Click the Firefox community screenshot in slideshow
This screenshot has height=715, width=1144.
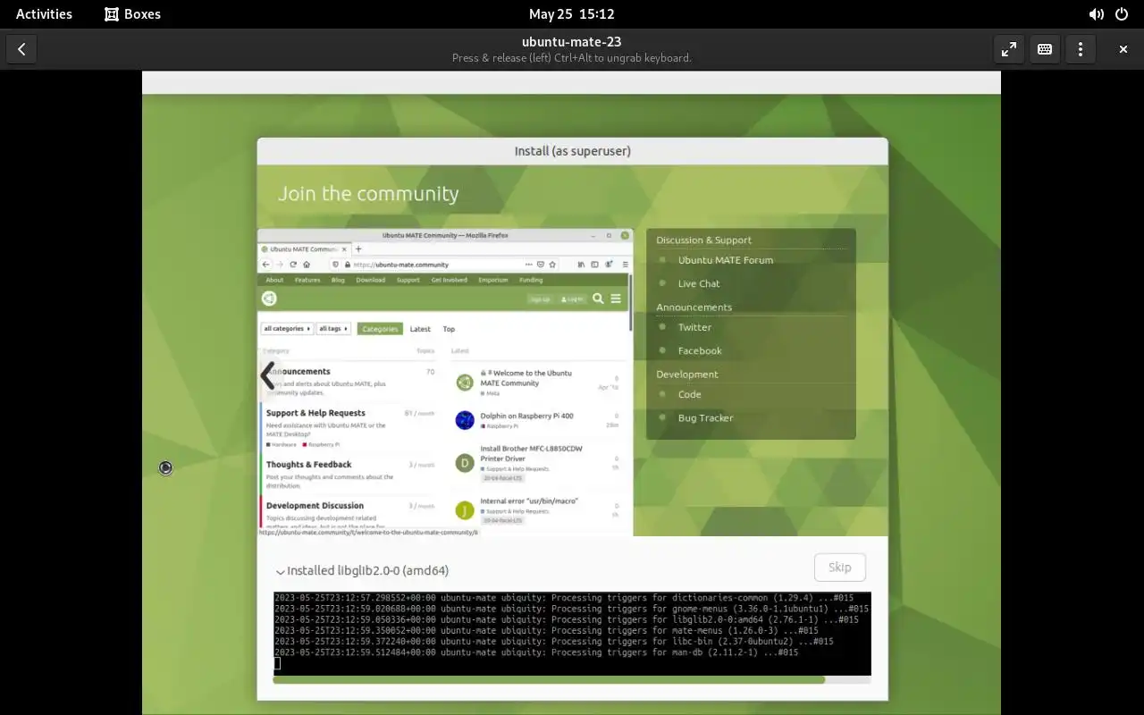(x=445, y=383)
